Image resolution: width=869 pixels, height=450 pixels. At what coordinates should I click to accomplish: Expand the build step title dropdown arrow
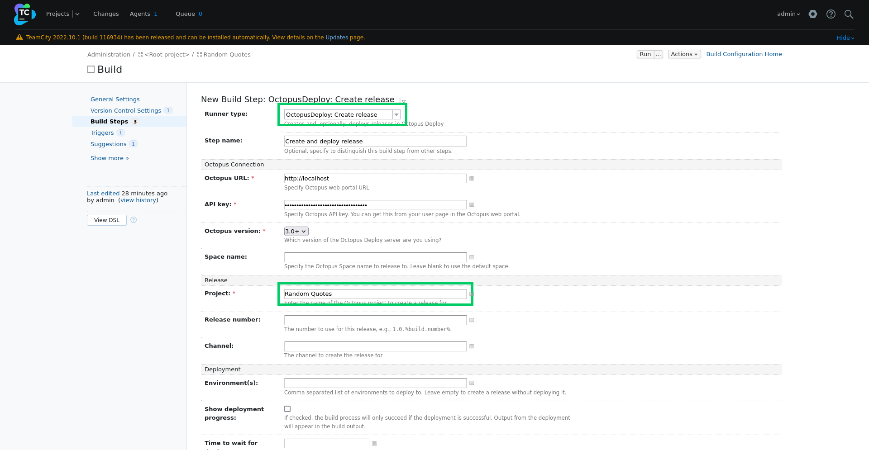(x=403, y=101)
